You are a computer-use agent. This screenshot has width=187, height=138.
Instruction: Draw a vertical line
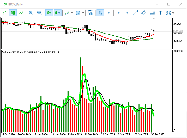point(119,13)
